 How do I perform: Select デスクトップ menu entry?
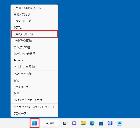[x=34, y=114]
